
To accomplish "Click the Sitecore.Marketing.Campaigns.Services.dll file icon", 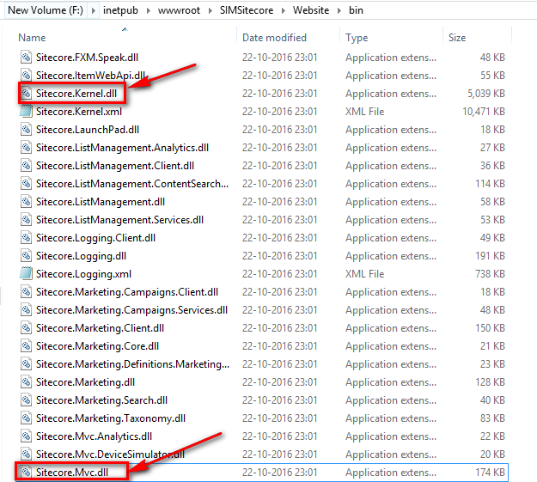I will coord(26,309).
